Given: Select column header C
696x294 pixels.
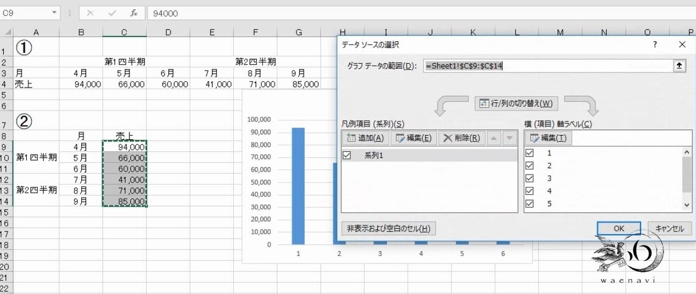Looking at the screenshot, I should (124, 32).
